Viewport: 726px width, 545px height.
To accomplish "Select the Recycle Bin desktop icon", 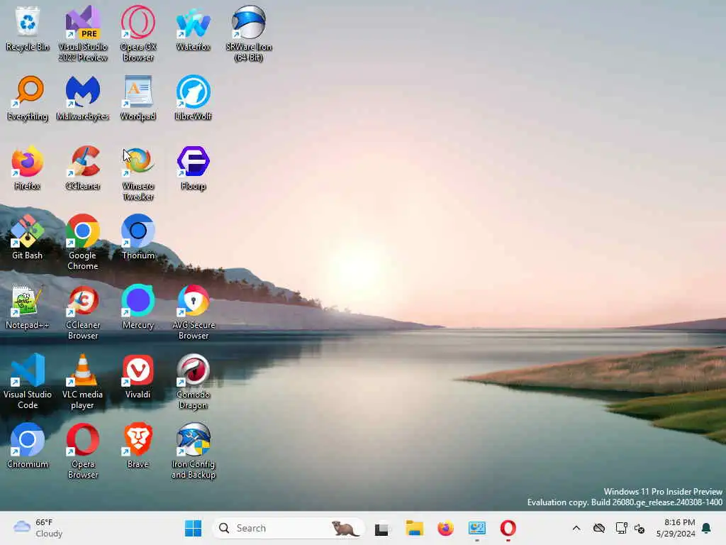I will point(28,28).
